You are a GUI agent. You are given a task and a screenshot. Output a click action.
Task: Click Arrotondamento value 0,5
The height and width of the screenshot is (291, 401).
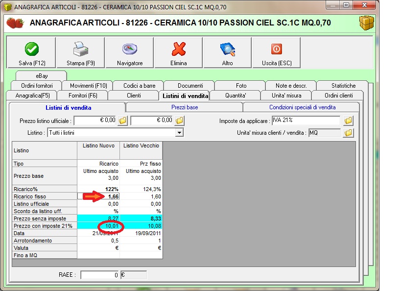click(x=98, y=241)
